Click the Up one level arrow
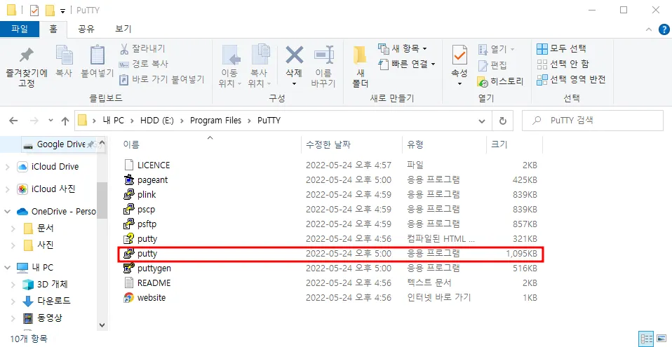 65,121
